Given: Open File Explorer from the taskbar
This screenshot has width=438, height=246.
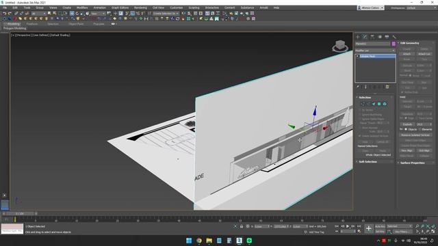Looking at the screenshot, I should pos(209,241).
